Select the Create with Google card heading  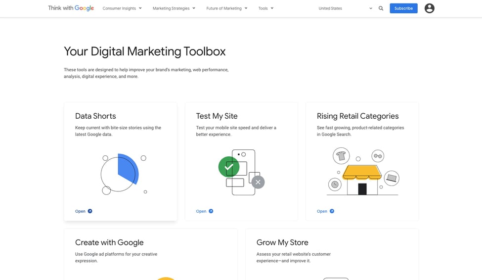tap(109, 242)
